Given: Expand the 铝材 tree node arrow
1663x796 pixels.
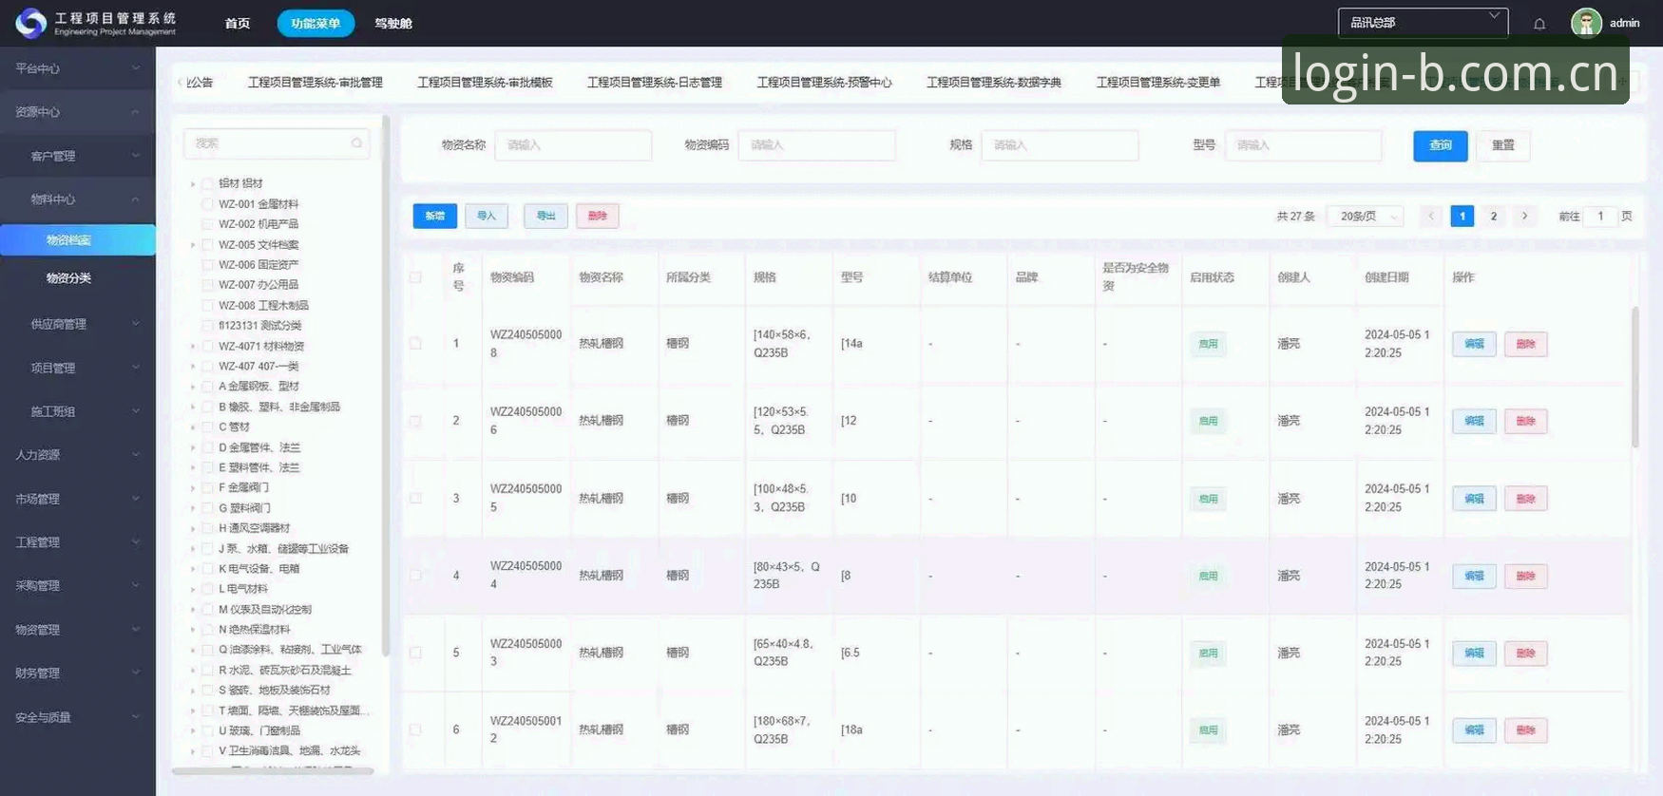Looking at the screenshot, I should (193, 184).
